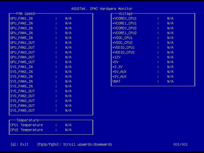Select the +5V voltage label
The image size is (204, 153).
click(115, 62)
